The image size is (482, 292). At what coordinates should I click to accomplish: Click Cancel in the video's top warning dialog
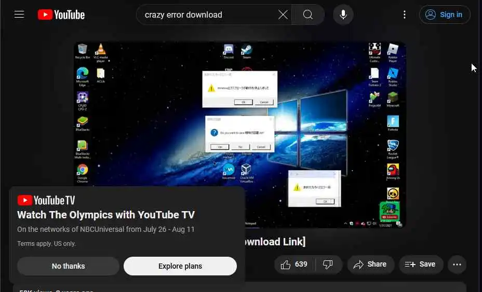click(x=264, y=102)
